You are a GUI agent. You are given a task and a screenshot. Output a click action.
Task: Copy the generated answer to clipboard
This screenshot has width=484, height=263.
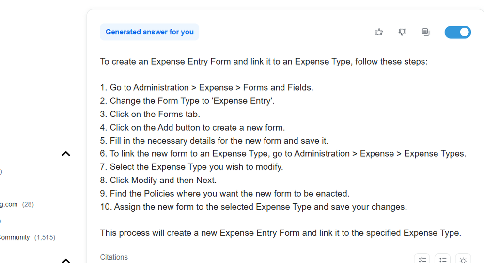426,32
